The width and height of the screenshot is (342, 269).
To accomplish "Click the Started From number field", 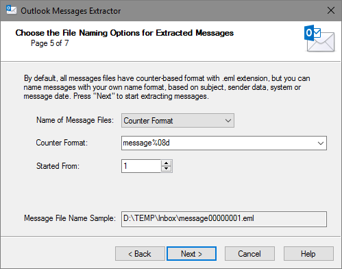I will point(141,166).
